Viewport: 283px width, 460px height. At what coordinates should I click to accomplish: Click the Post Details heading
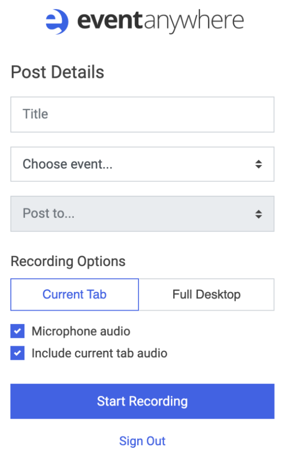(x=57, y=72)
